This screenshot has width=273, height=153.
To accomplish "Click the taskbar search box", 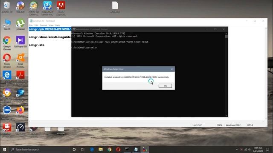I will coord(39,149).
